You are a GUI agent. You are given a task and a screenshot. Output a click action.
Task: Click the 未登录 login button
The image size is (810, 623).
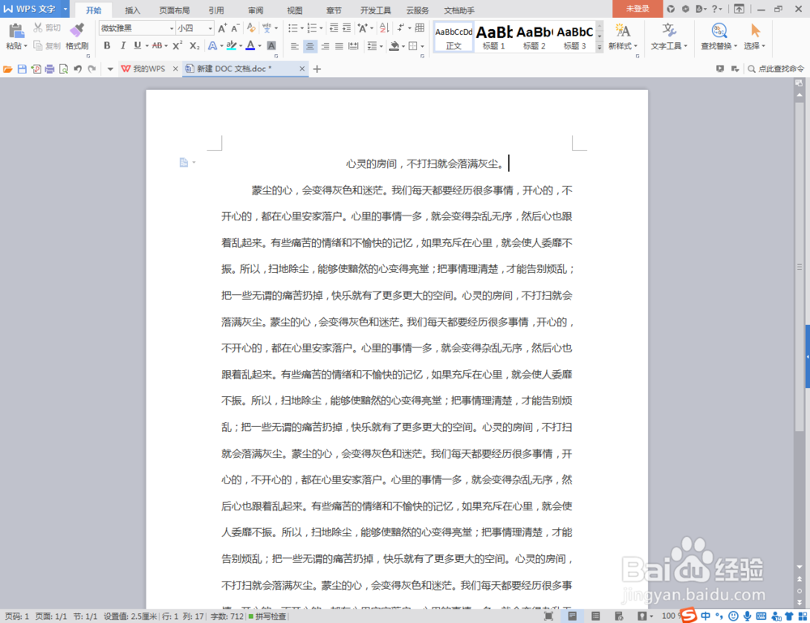pyautogui.click(x=637, y=9)
